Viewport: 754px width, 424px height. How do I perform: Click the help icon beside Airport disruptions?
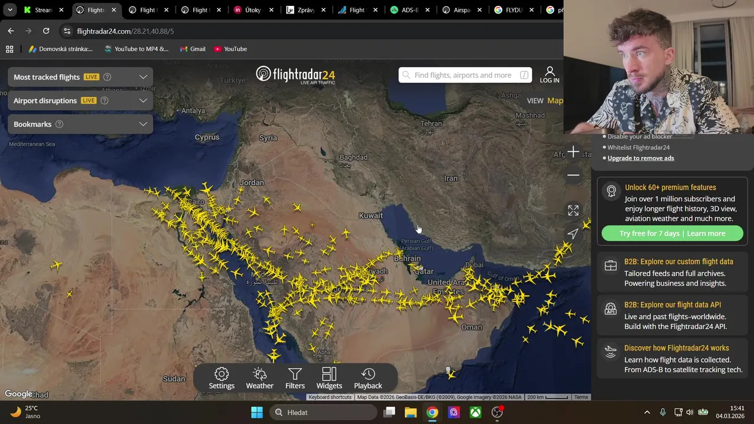coord(104,101)
